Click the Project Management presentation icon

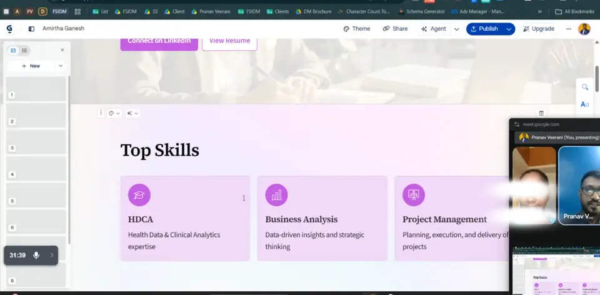(x=414, y=195)
